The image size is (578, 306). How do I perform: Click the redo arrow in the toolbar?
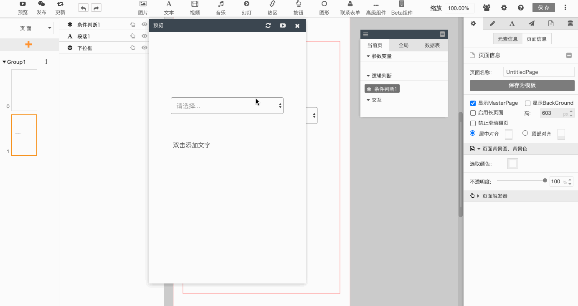pos(96,8)
